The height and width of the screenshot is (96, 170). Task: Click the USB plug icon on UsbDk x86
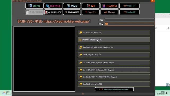[x=125, y=12]
